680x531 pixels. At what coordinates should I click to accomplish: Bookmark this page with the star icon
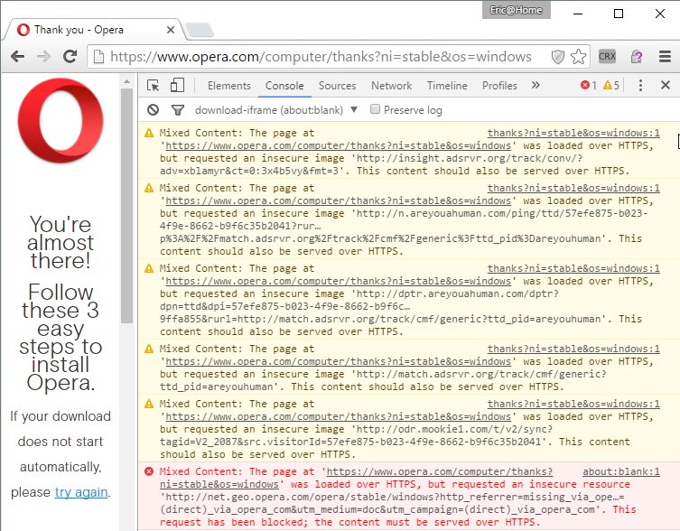[x=578, y=56]
